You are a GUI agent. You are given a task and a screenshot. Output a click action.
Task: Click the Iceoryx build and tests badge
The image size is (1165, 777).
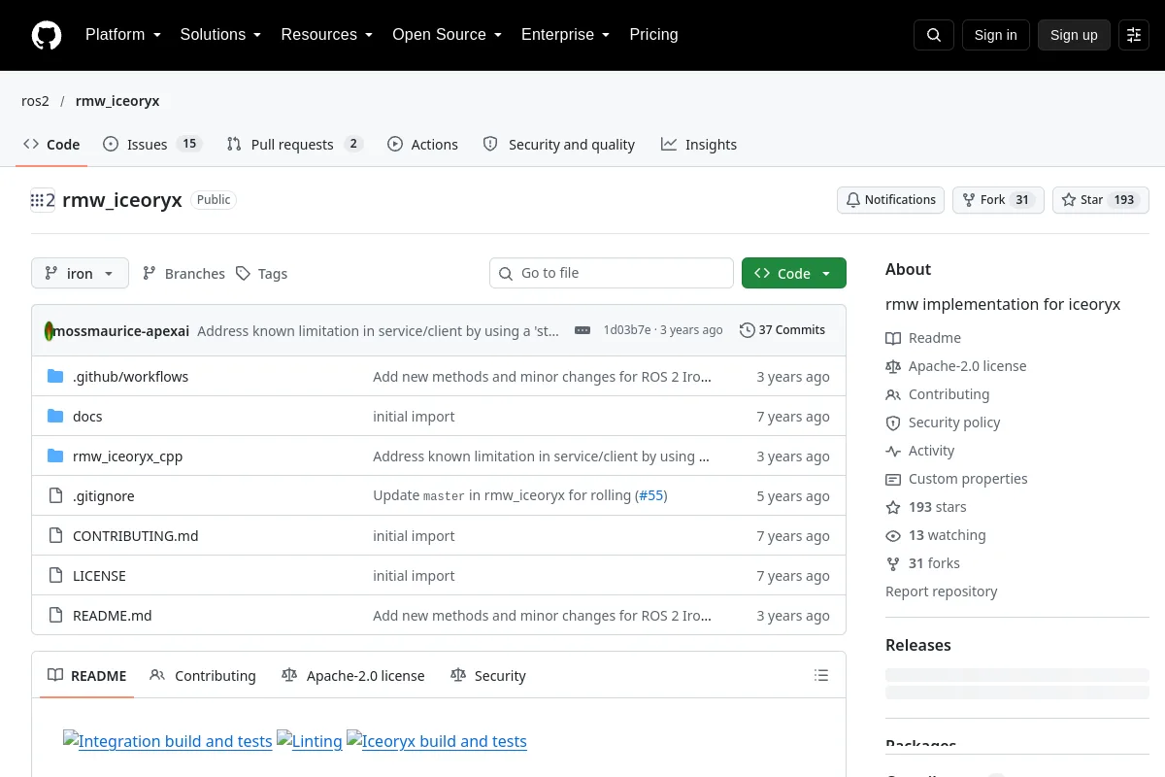point(437,741)
